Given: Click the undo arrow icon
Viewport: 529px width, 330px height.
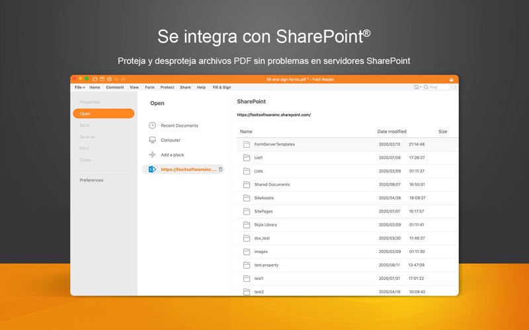Looking at the screenshot, I should [116, 79].
